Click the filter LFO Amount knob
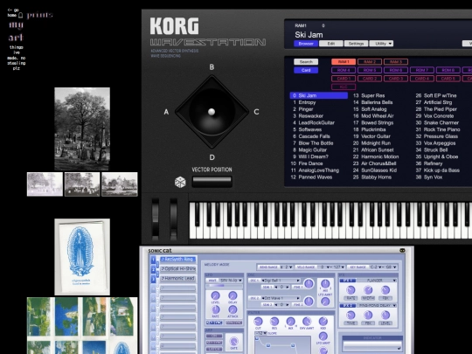Screen dimensions: 472x354 [x=323, y=337]
